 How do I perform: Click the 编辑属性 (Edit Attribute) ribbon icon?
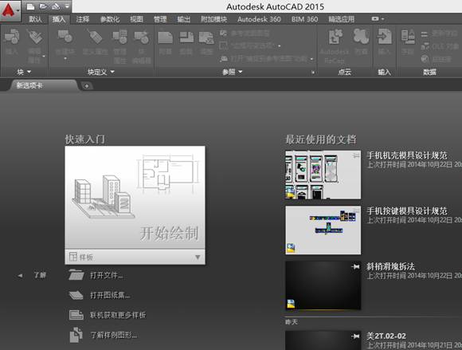tap(35, 37)
